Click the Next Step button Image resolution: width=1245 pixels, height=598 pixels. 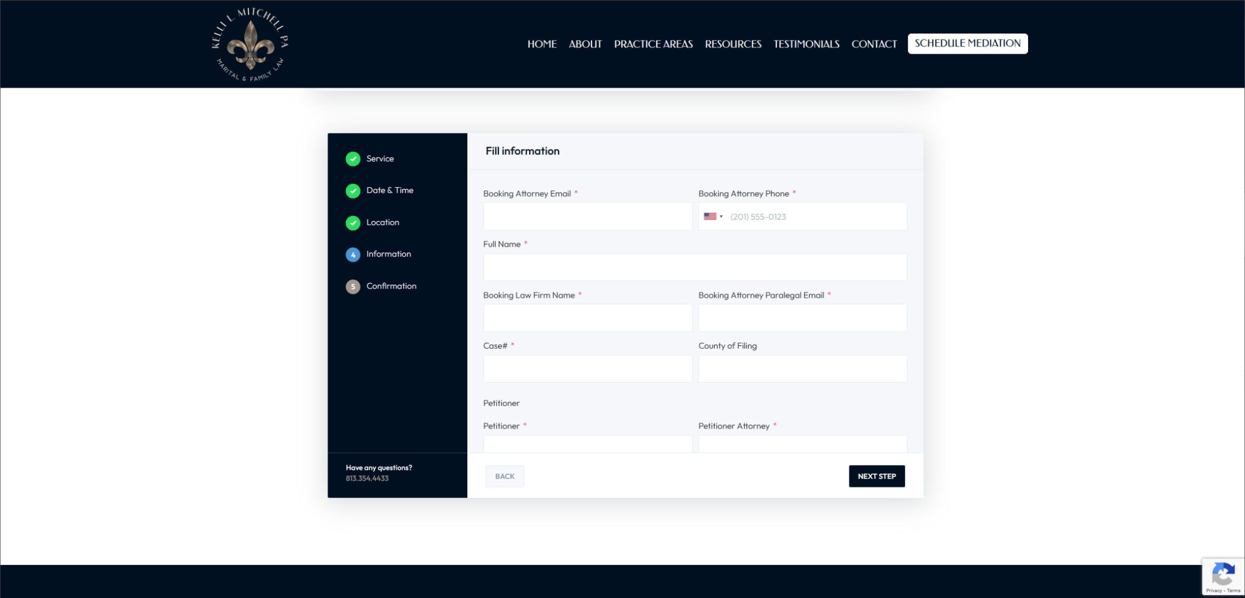tap(876, 476)
